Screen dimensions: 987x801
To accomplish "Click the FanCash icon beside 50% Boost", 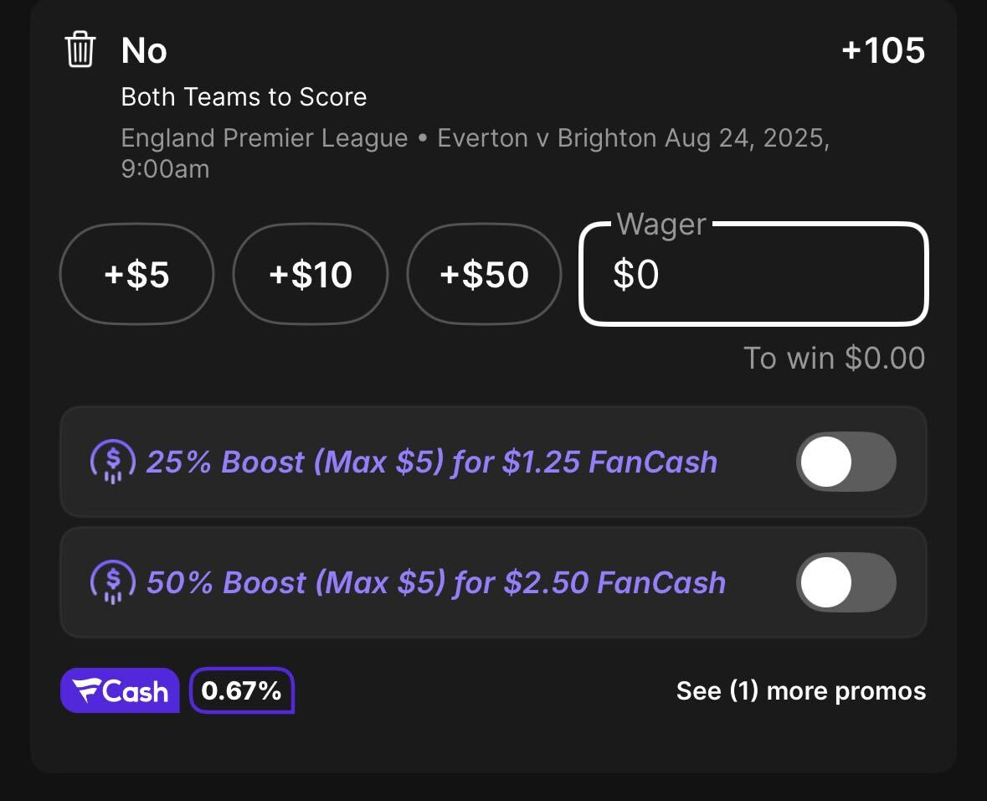I will point(113,582).
